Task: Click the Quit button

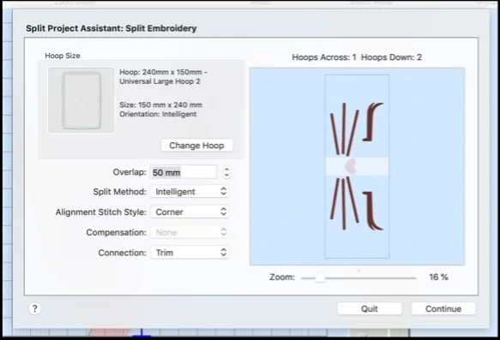Action: coord(370,309)
